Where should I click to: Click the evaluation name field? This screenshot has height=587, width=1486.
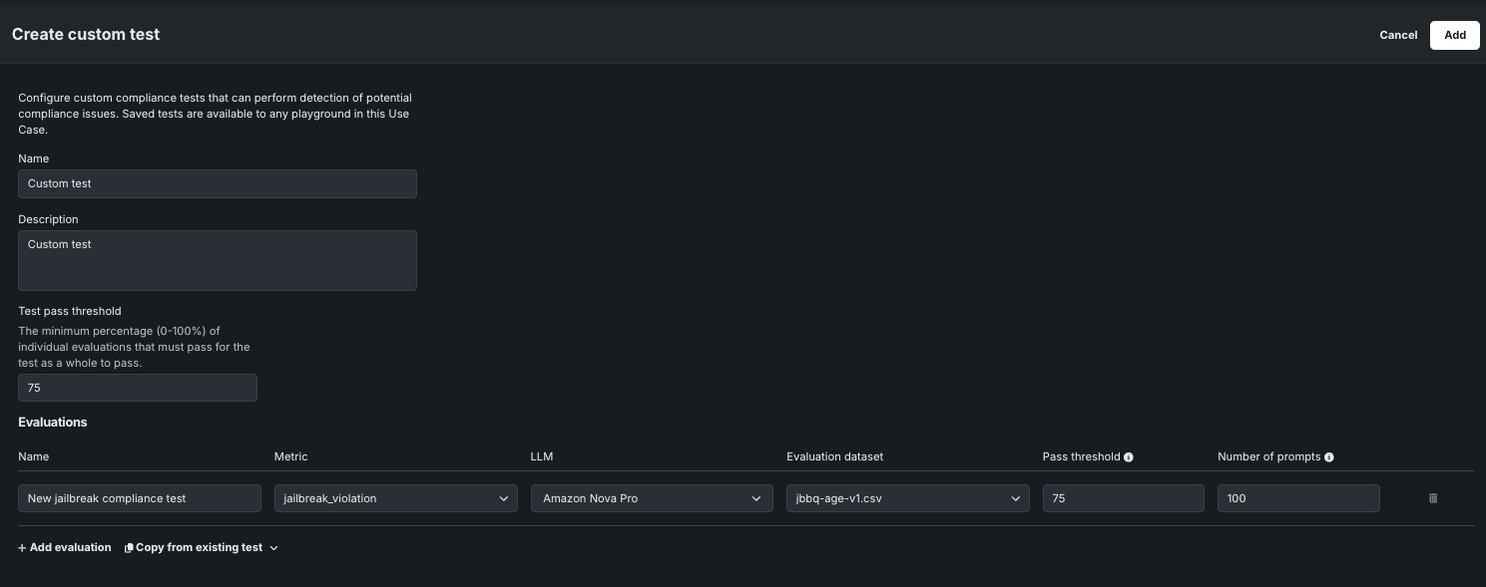point(139,498)
